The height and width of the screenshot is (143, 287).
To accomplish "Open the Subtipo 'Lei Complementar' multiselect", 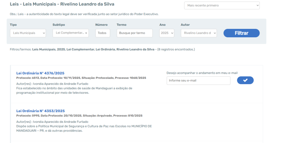I will click(x=71, y=33).
